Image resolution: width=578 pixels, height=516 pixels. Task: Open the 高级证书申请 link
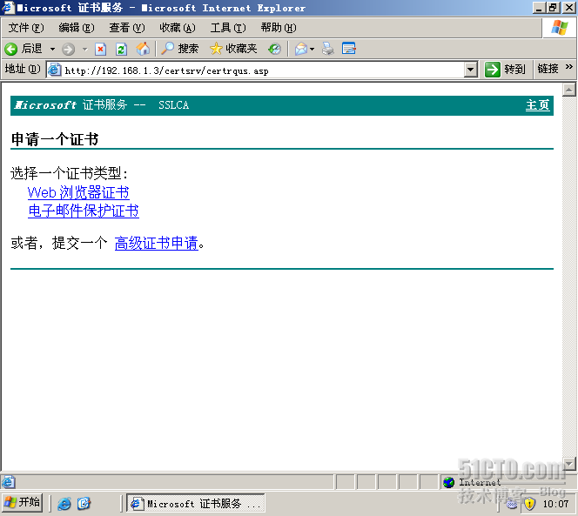click(157, 244)
